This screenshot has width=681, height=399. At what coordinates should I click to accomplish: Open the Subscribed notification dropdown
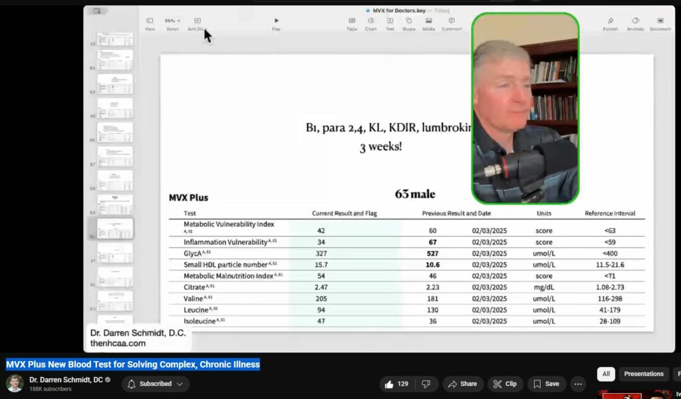[x=156, y=384]
